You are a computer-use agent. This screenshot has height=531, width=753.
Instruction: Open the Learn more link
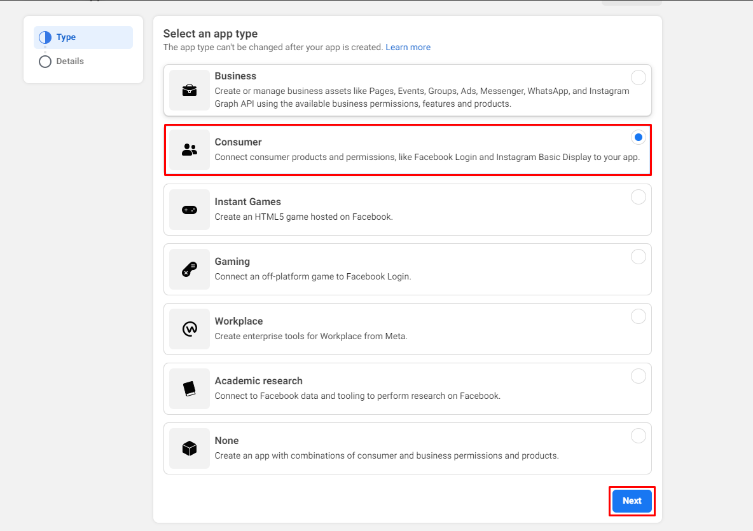tap(408, 47)
